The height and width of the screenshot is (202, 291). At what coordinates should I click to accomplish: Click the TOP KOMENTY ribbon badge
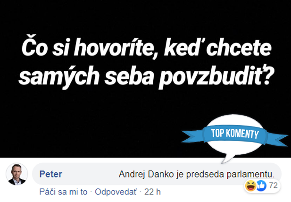pos(235,134)
